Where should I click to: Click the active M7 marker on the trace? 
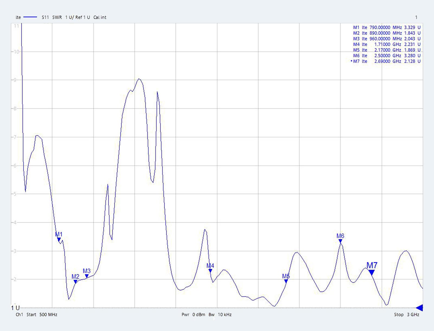point(372,272)
